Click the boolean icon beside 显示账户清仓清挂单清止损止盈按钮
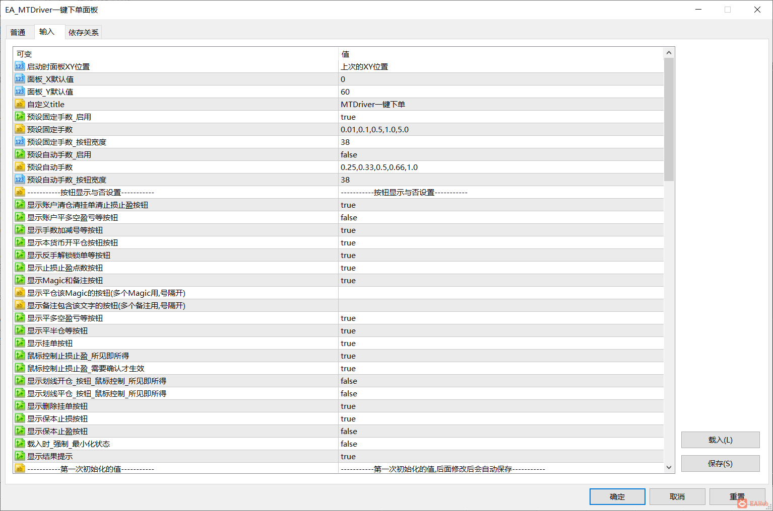This screenshot has height=511, width=773. tap(20, 205)
